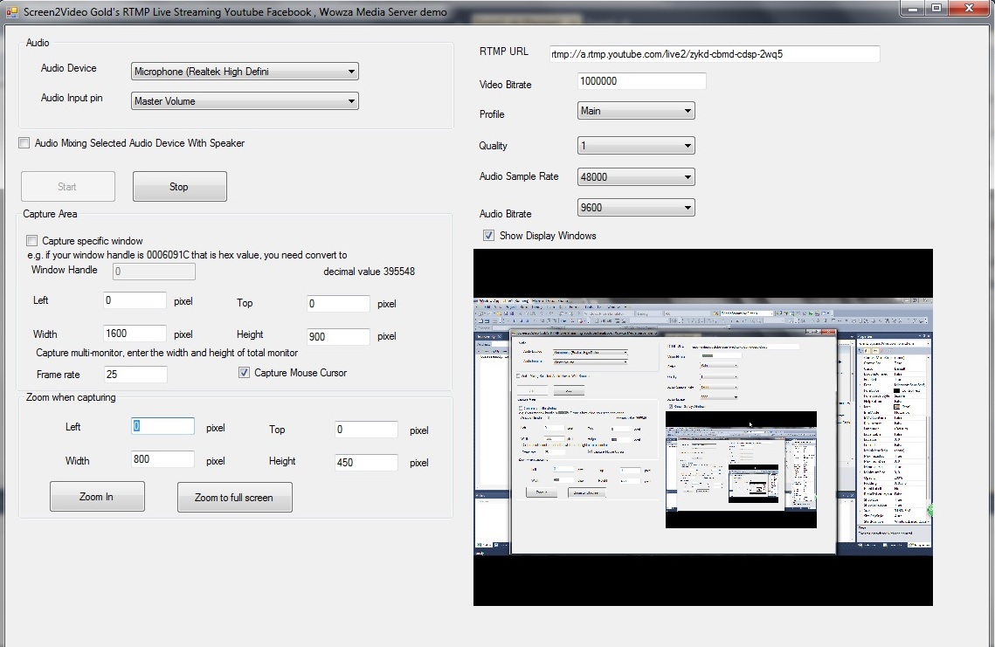Check the Capture specific window option
Screen dimensions: 995x647
(32, 241)
